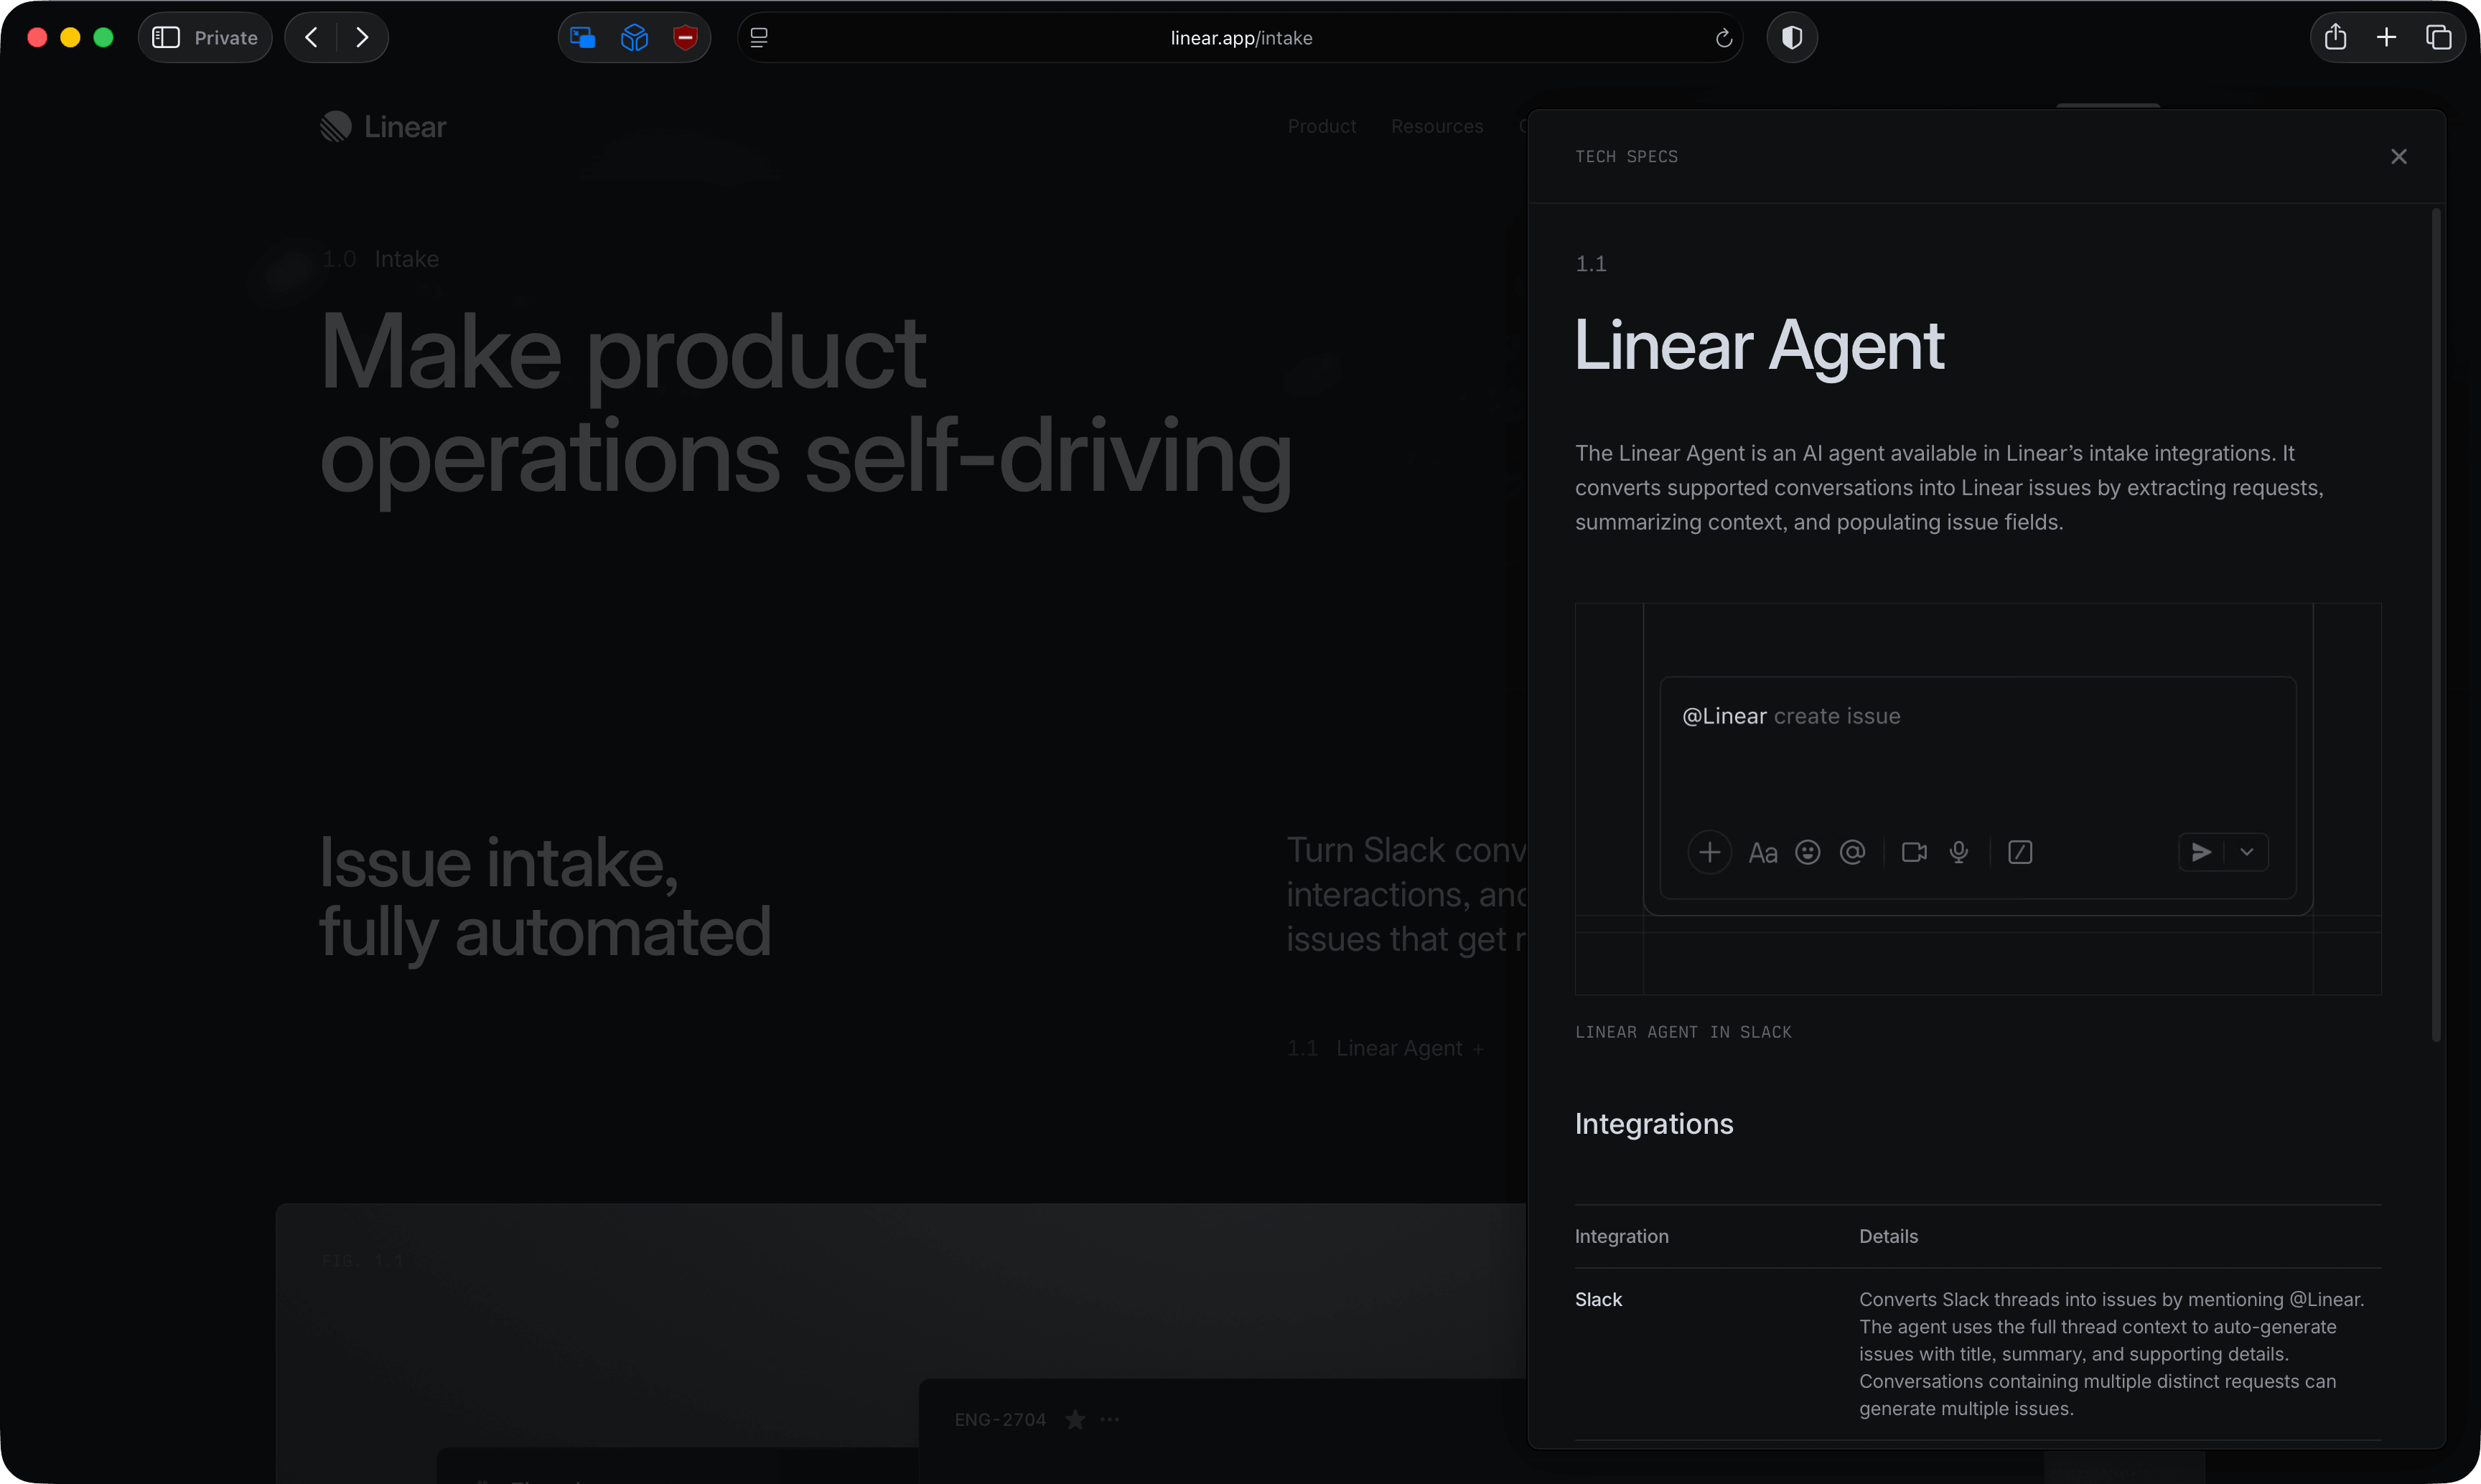Screen dimensions: 2481x1484
Task: Click the blue screens extension icon
Action: click(582, 38)
